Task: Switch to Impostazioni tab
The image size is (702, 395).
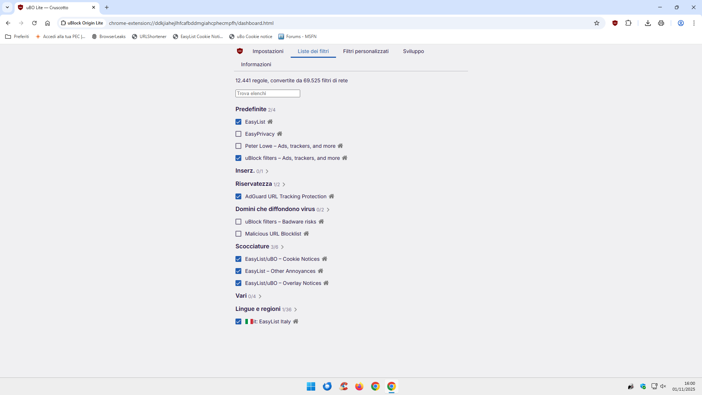Action: pos(268,51)
